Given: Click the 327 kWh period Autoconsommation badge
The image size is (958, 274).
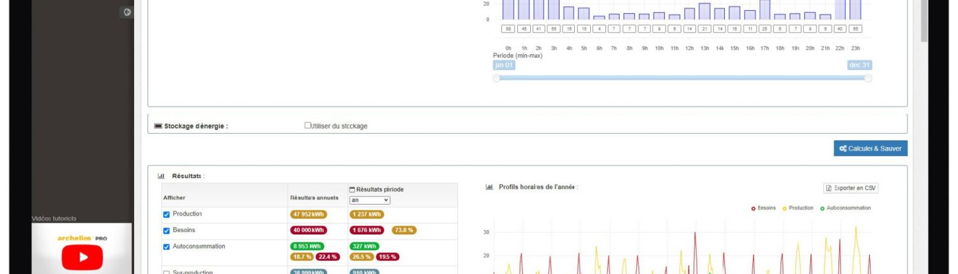Looking at the screenshot, I should 364,247.
